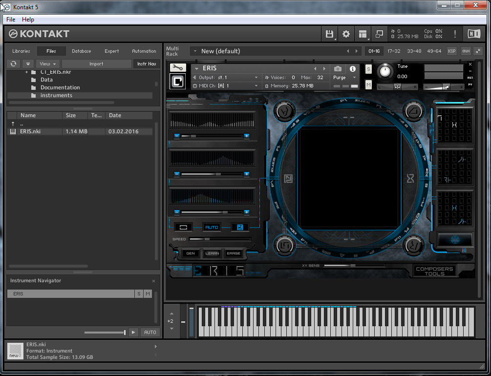Open instrument edit mode with the wrench icon
Image resolution: width=491 pixels, height=376 pixels.
coord(178,67)
